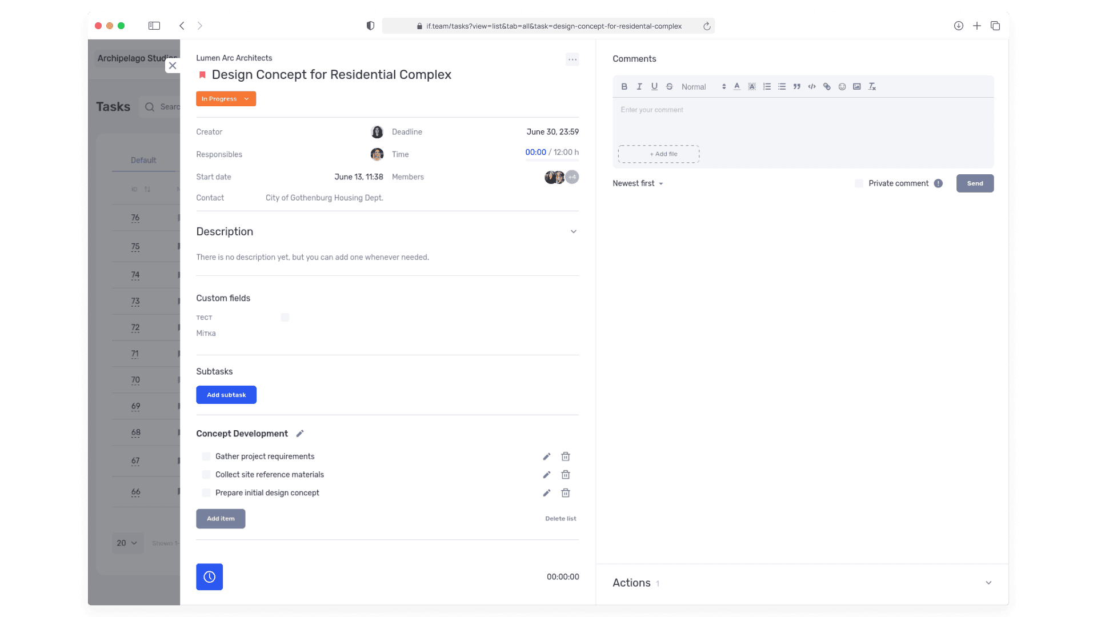Click Add item in checklist
The height and width of the screenshot is (617, 1097).
(221, 519)
